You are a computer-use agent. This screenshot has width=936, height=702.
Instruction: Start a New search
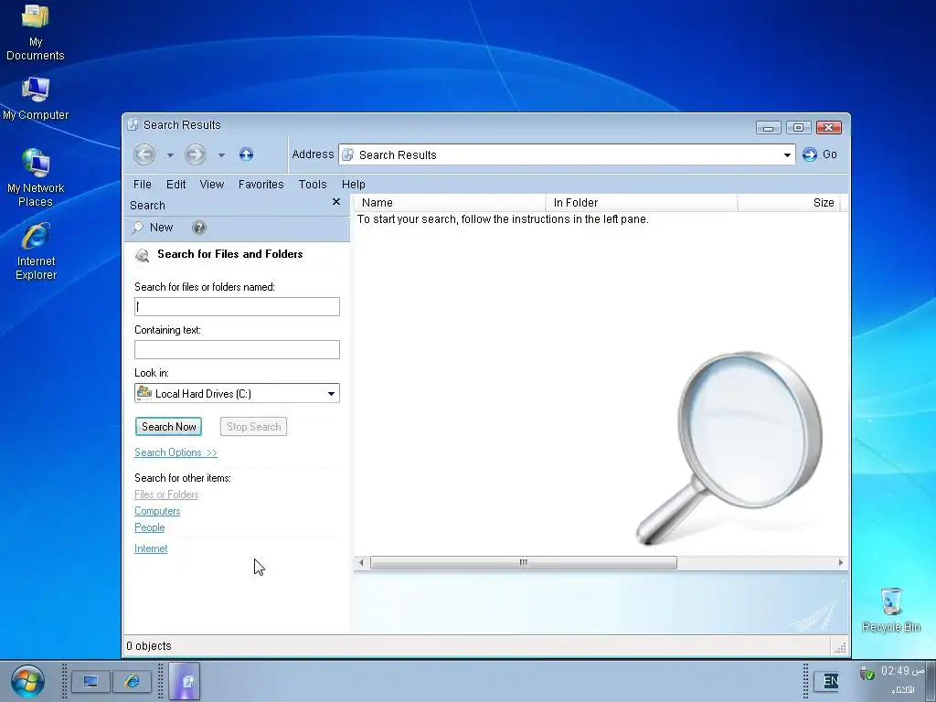[153, 228]
